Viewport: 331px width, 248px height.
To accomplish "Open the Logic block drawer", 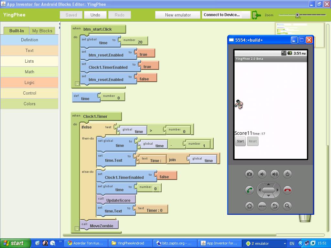I will [29, 82].
